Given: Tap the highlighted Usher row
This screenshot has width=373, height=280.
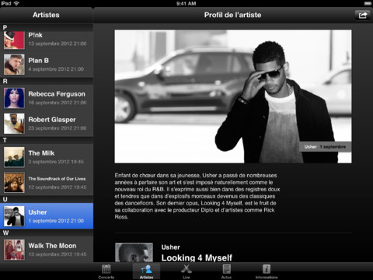Looking at the screenshot, I should pyautogui.click(x=47, y=216).
